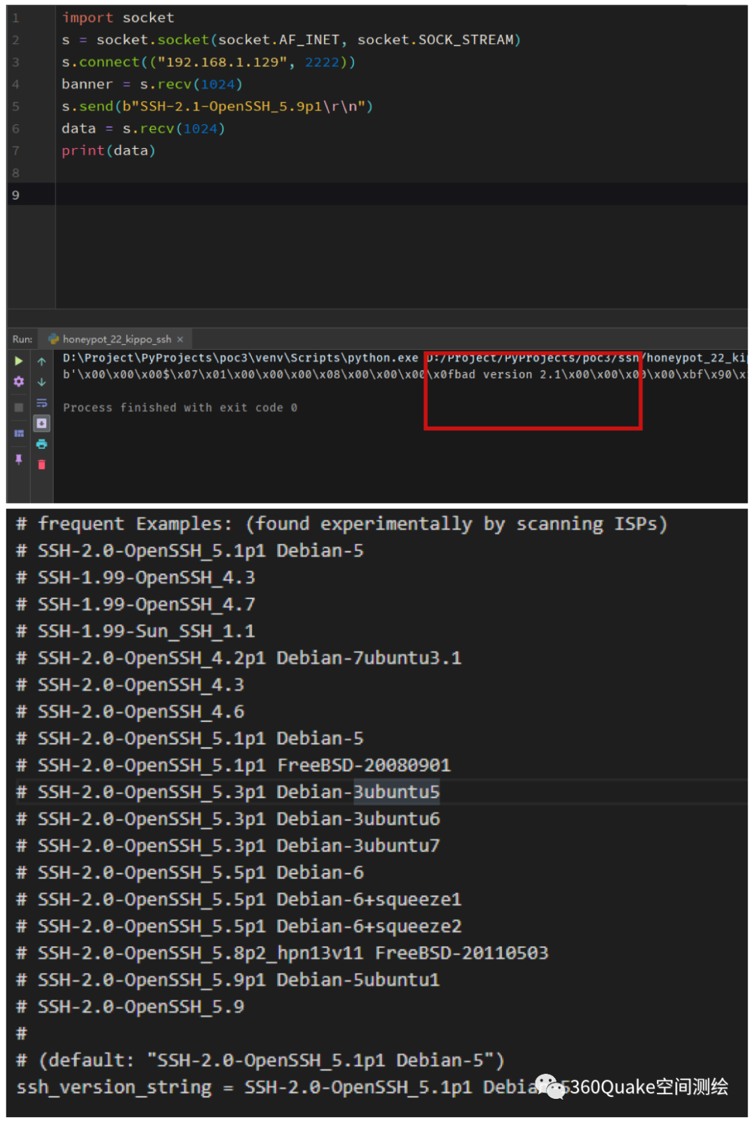Open run configuration settings gear icon
Image resolution: width=754 pixels, height=1122 pixels.
[x=19, y=382]
